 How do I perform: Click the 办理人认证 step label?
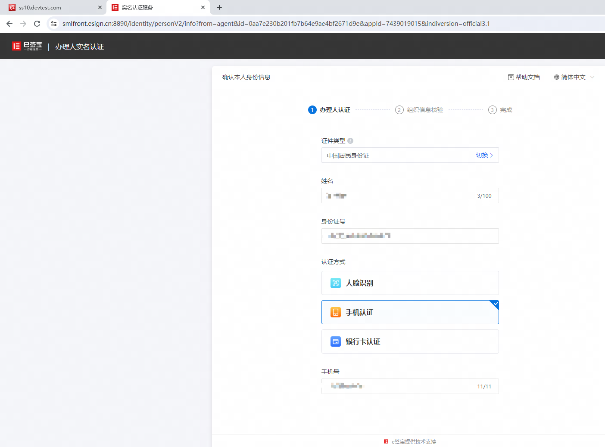click(335, 110)
